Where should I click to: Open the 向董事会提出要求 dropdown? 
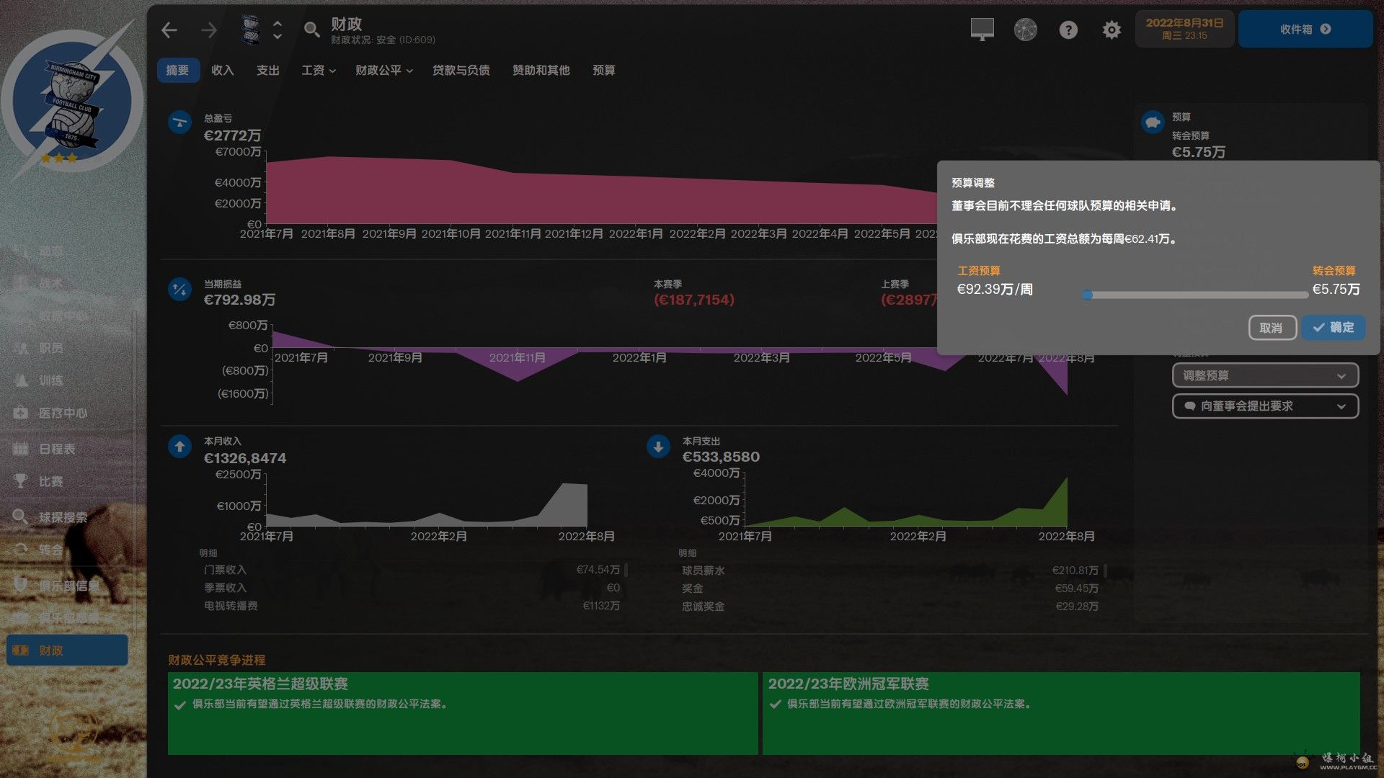tap(1265, 406)
